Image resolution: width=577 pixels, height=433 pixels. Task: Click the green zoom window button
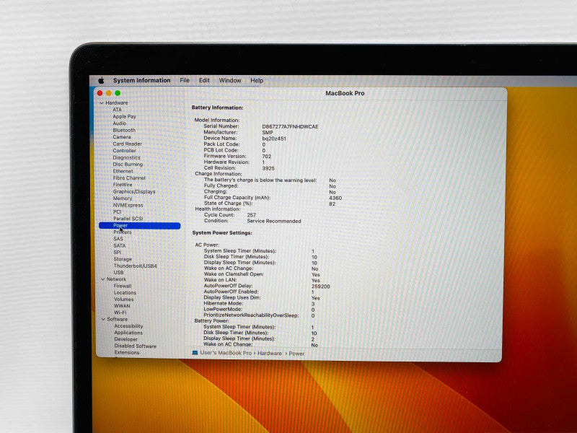coord(118,93)
